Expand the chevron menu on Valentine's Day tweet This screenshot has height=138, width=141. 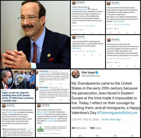pyautogui.click(x=139, y=72)
